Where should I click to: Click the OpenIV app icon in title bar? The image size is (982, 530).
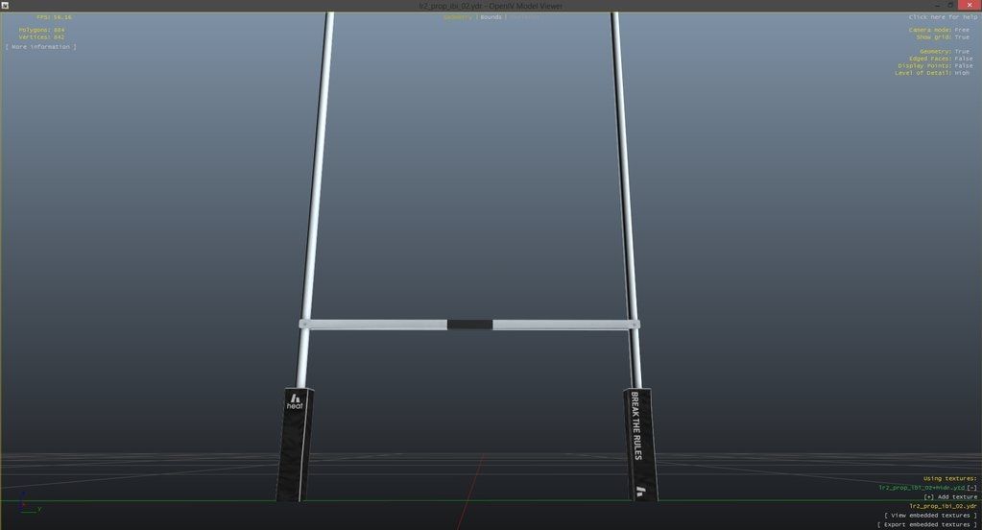pyautogui.click(x=5, y=6)
